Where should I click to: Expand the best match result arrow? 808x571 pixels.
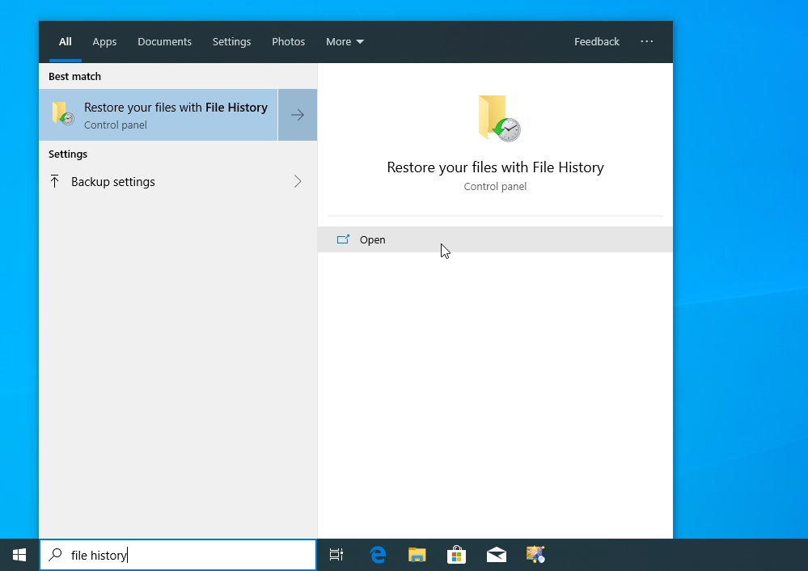pyautogui.click(x=298, y=114)
